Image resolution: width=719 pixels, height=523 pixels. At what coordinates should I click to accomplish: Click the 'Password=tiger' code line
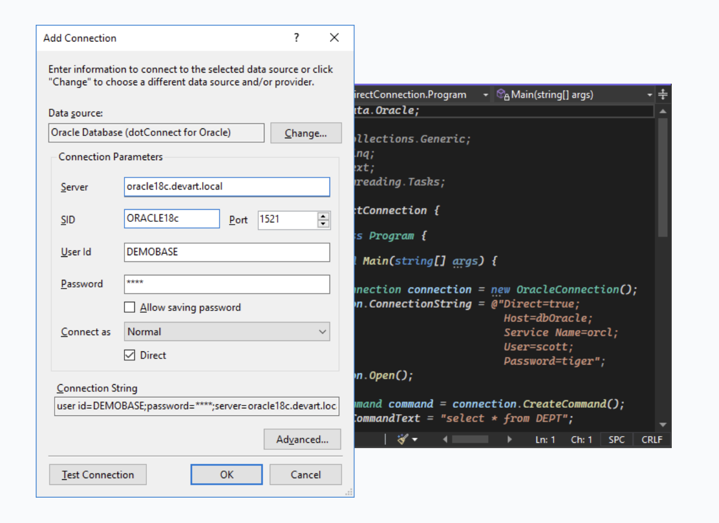point(554,361)
